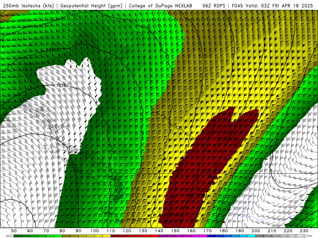Screen dimensions: 318x238
Task: Select the darkest maroon swatch beginning at 110
Action: 114,236
